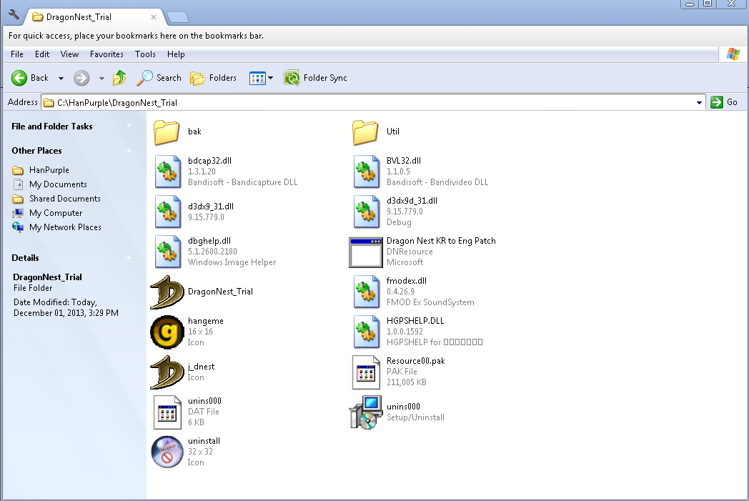749x501 pixels.
Task: Select Dragon Nest KR to Eng Patch icon
Action: coord(366,252)
